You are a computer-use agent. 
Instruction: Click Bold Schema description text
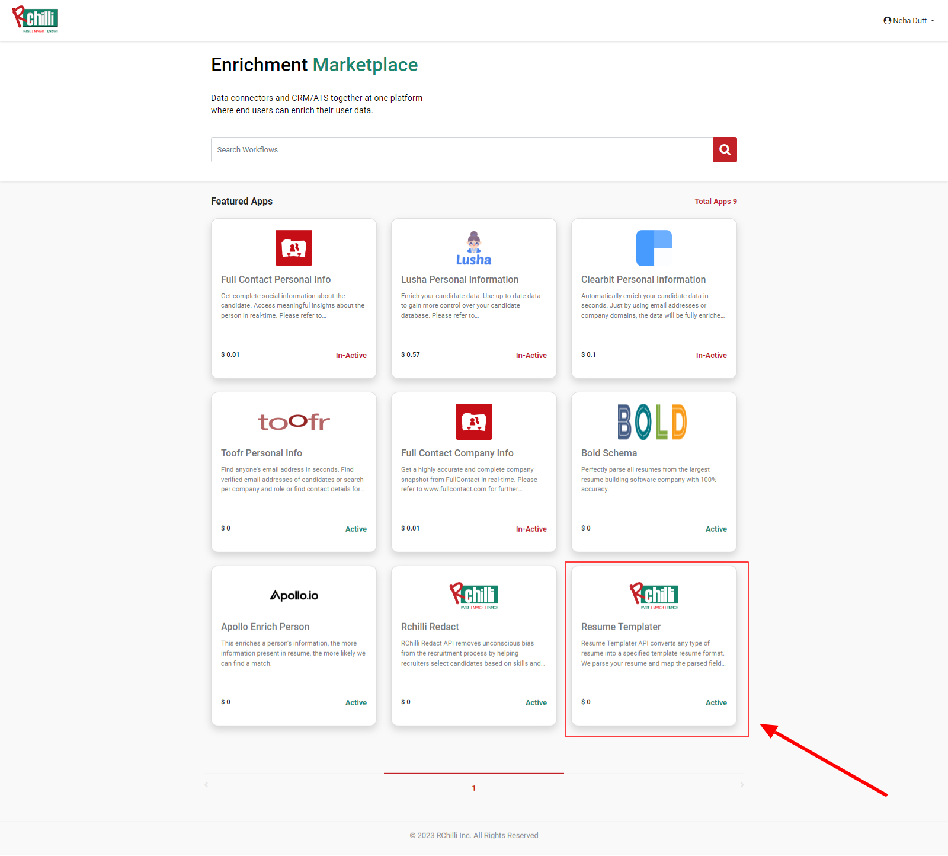pos(649,479)
